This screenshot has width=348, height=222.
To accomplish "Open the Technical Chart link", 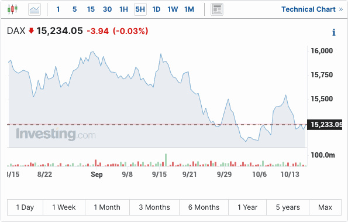I will tap(312, 9).
